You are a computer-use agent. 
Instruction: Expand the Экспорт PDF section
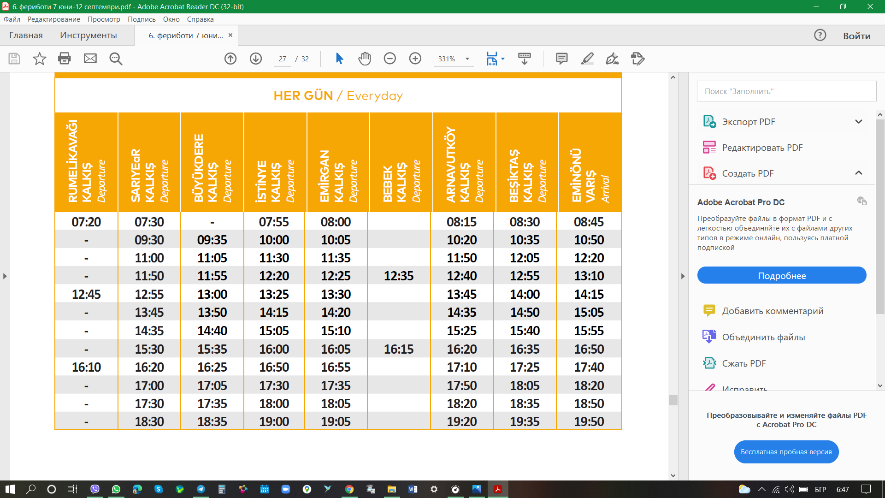click(858, 122)
